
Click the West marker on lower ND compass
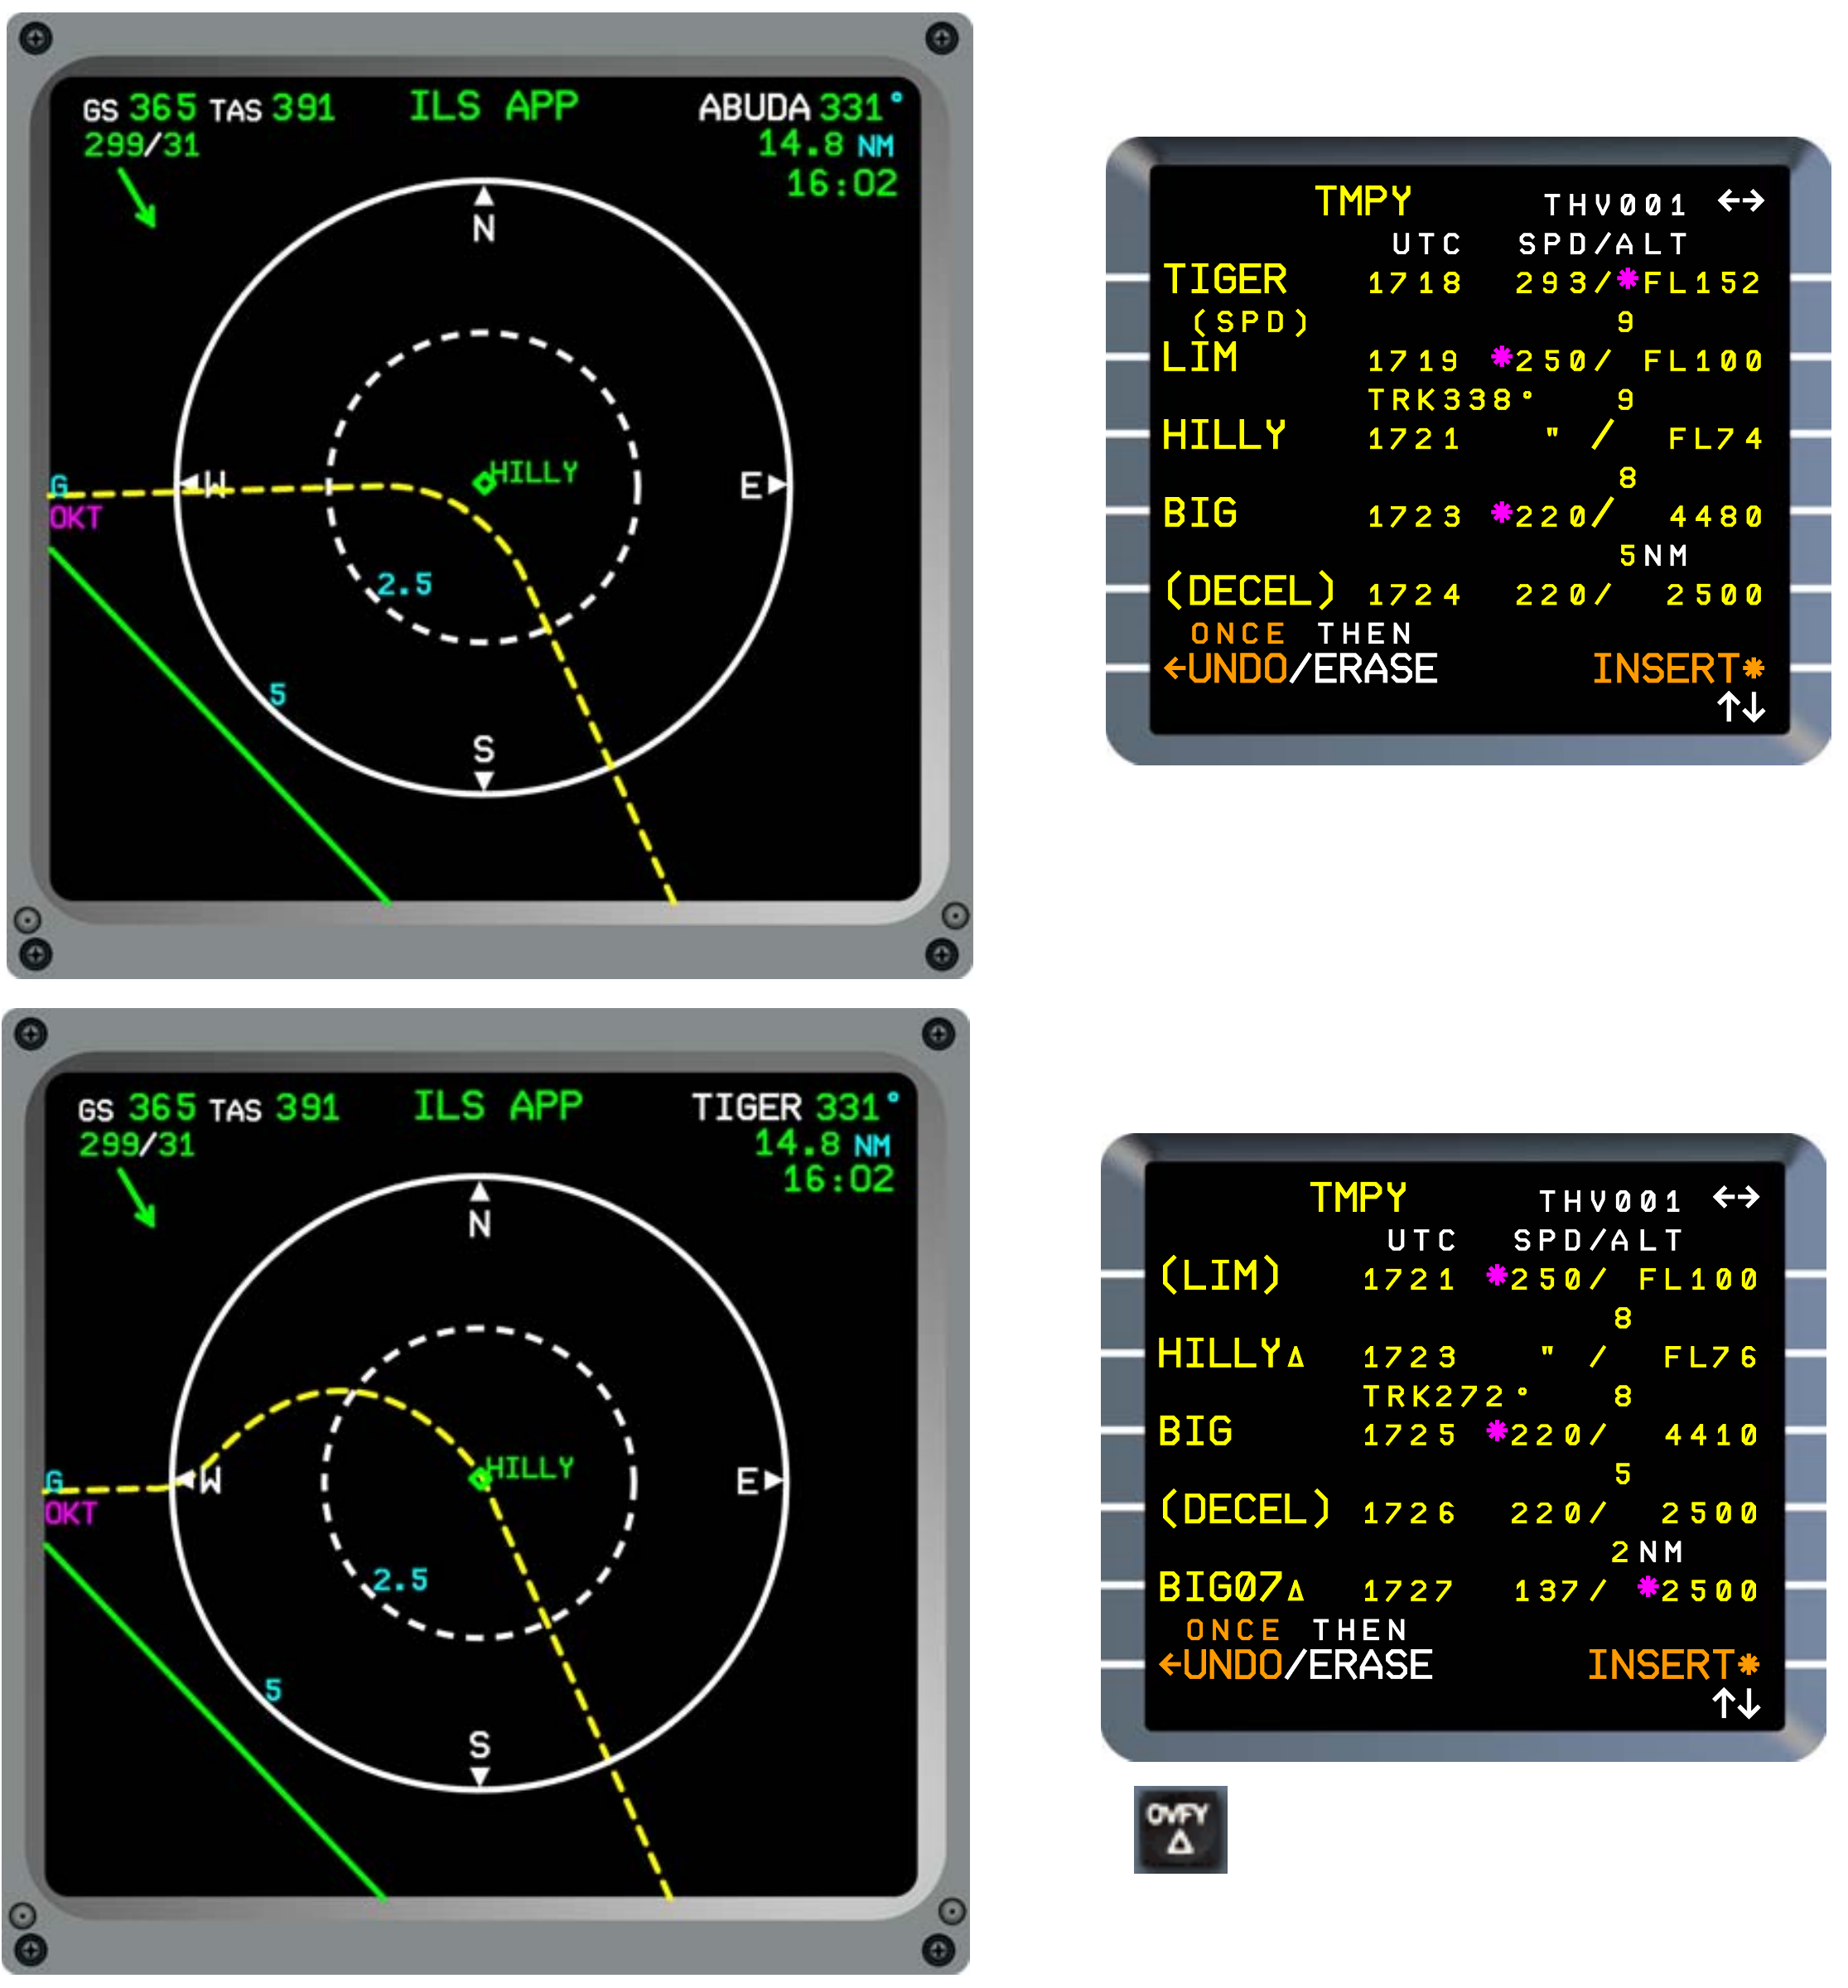(x=199, y=1480)
